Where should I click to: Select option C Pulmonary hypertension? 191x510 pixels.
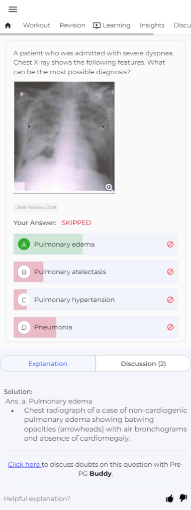95,299
